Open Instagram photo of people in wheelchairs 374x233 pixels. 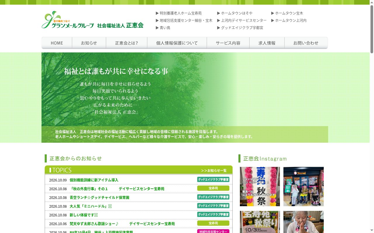(x=304, y=186)
